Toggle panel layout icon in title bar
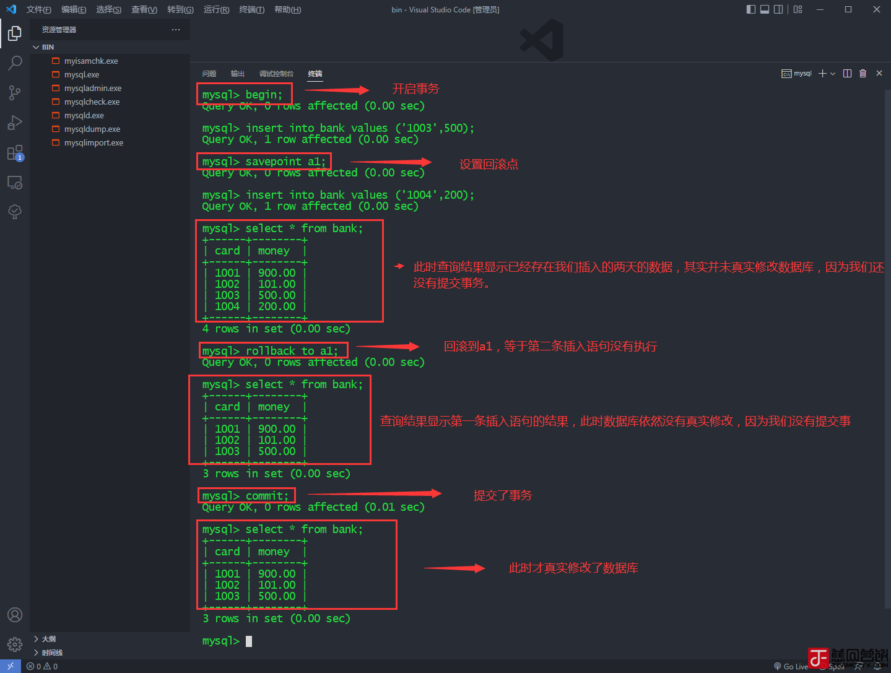The image size is (891, 673). coord(765,9)
